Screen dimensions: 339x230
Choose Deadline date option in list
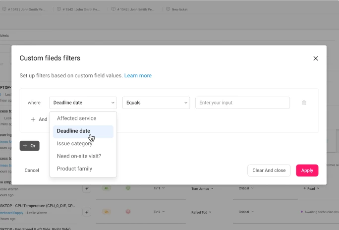(x=83, y=131)
